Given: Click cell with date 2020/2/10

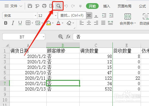Looking at the screenshot, I should (x=28, y=72).
